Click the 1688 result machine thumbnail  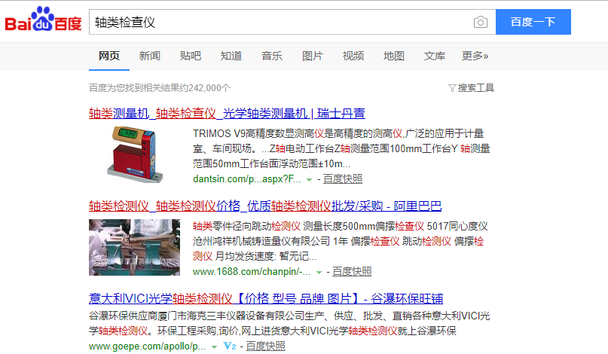click(135, 247)
